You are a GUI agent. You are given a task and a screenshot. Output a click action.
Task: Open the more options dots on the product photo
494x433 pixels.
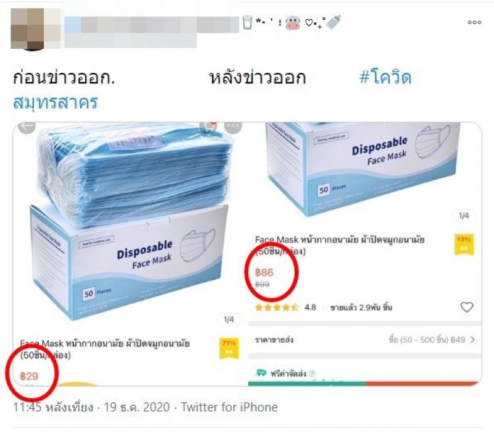[x=233, y=126]
